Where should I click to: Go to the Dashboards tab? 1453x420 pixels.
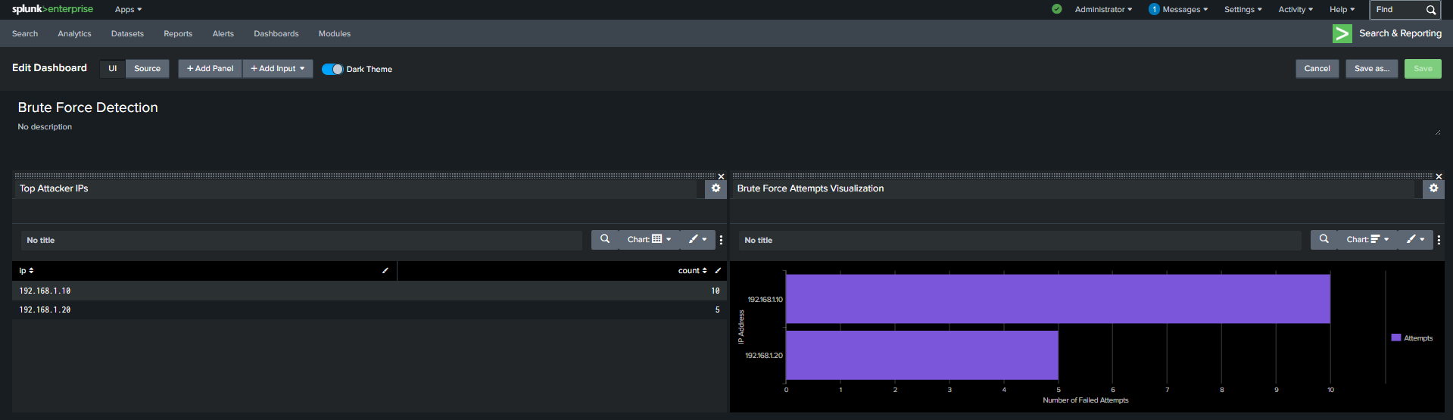(276, 34)
